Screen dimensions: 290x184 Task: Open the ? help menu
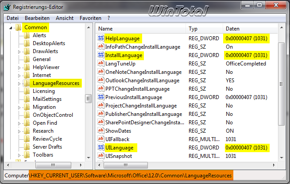coord(109,18)
